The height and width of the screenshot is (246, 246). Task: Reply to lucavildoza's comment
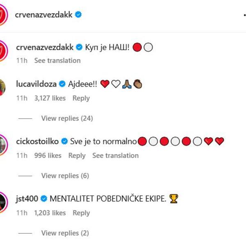pyautogui.click(x=81, y=98)
